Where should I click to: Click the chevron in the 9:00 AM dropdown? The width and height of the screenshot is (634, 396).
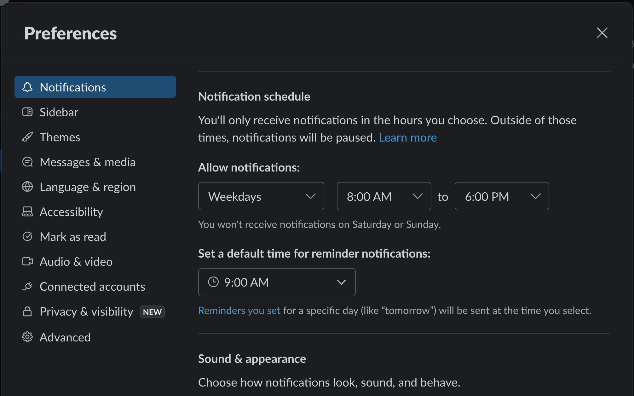[341, 282]
